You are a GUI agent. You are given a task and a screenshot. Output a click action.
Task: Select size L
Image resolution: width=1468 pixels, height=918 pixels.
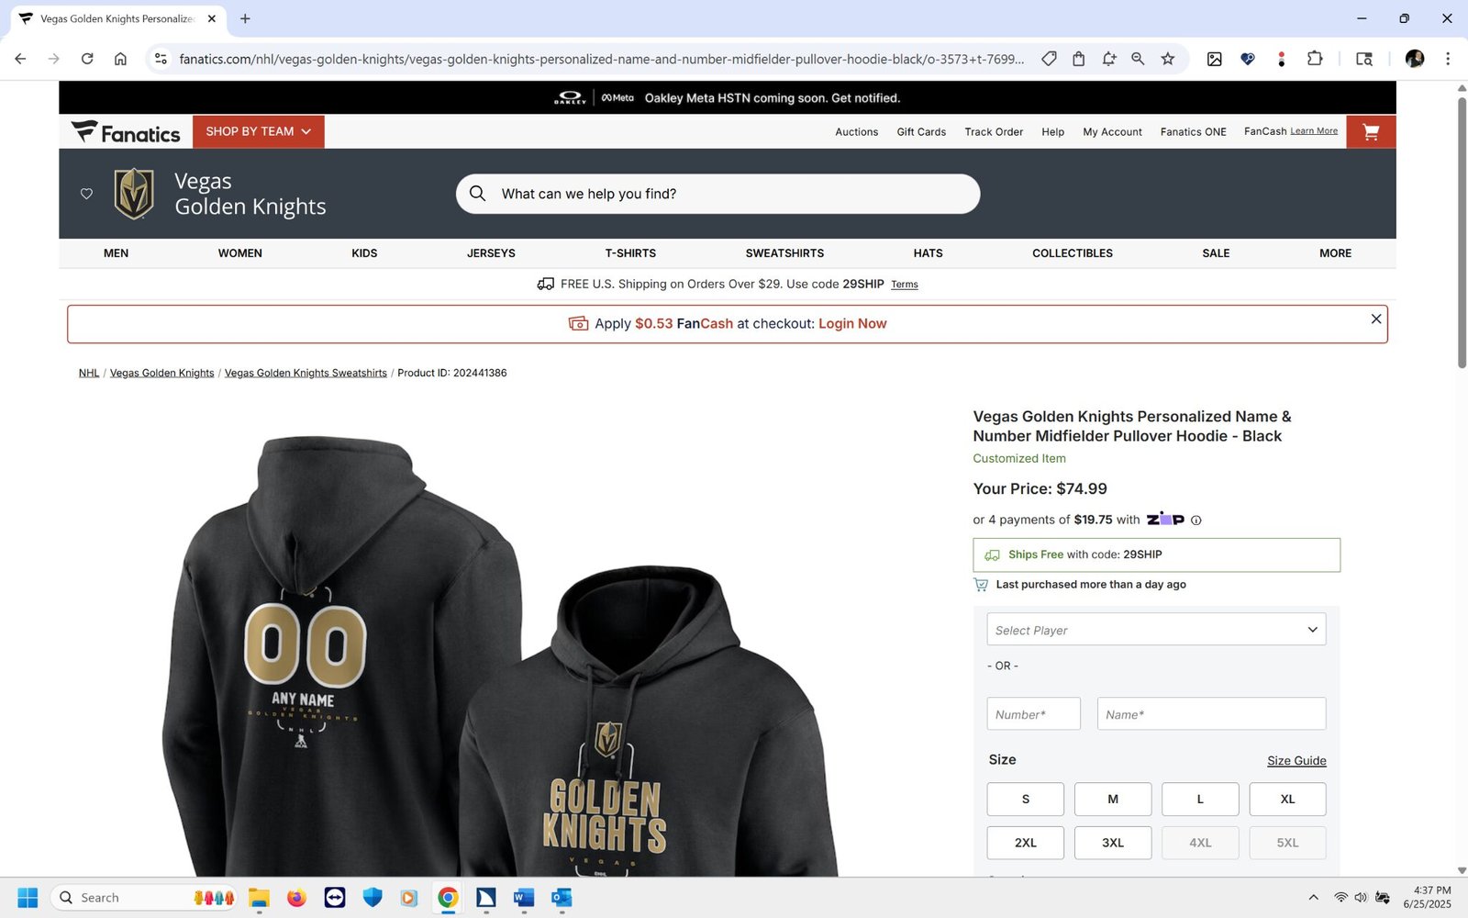click(x=1200, y=800)
